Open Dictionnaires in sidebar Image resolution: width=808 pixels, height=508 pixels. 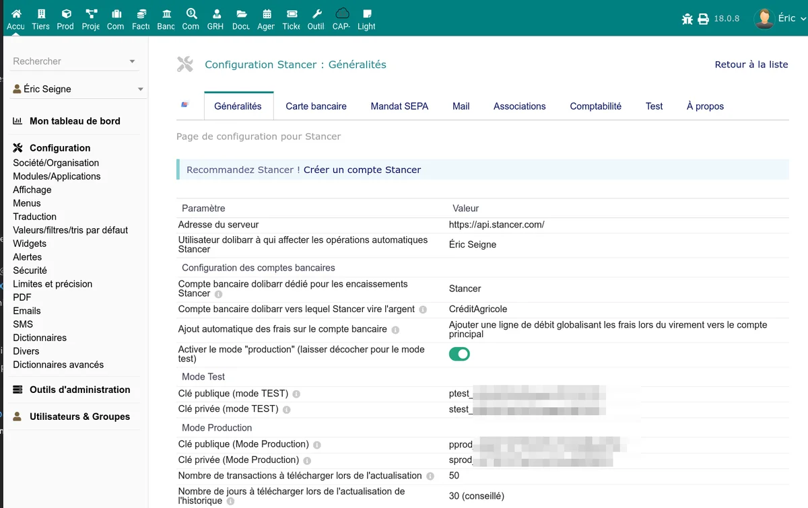click(x=40, y=338)
